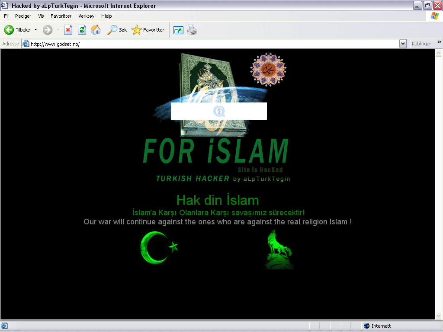Click the broken image placeholder on page
The height and width of the screenshot is (332, 443).
coord(219,111)
